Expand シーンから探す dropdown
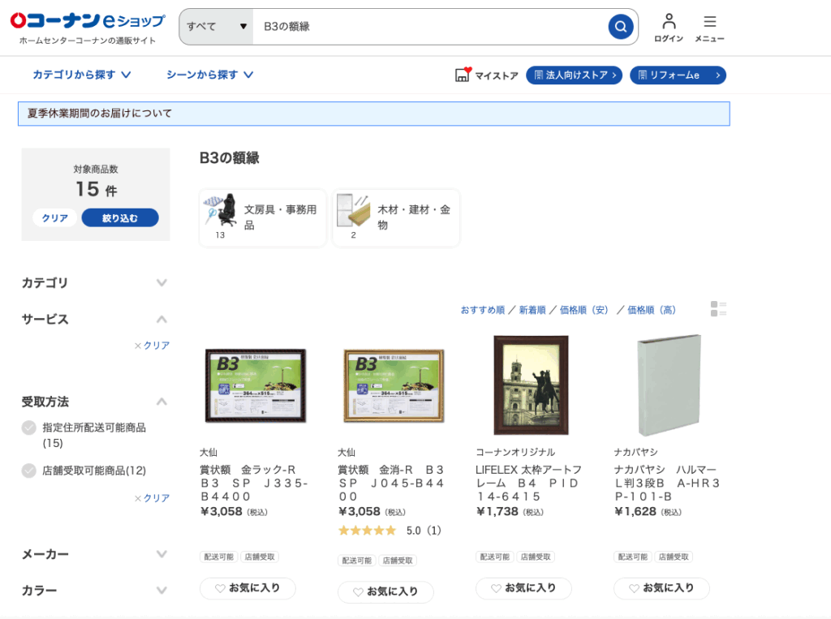 click(210, 75)
